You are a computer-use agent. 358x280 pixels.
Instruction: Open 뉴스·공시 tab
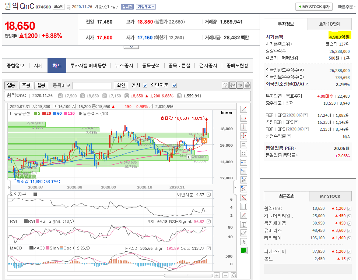pos(124,66)
